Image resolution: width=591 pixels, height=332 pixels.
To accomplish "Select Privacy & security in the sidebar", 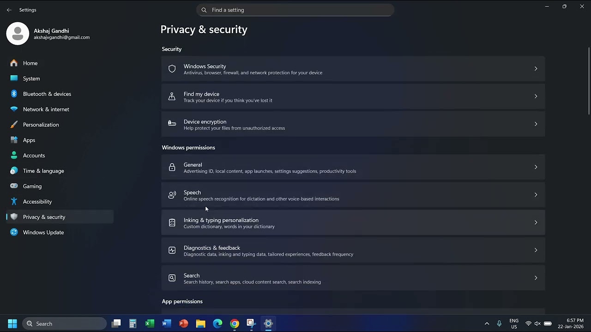I will (60, 217).
